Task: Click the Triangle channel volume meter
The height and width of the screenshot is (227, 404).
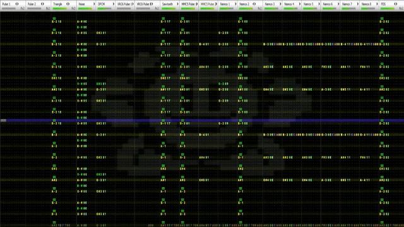Action: pyautogui.click(x=60, y=8)
